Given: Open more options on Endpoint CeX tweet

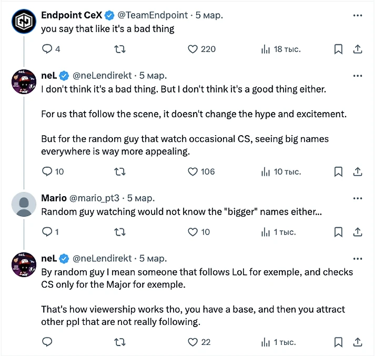Looking at the screenshot, I should [x=358, y=15].
